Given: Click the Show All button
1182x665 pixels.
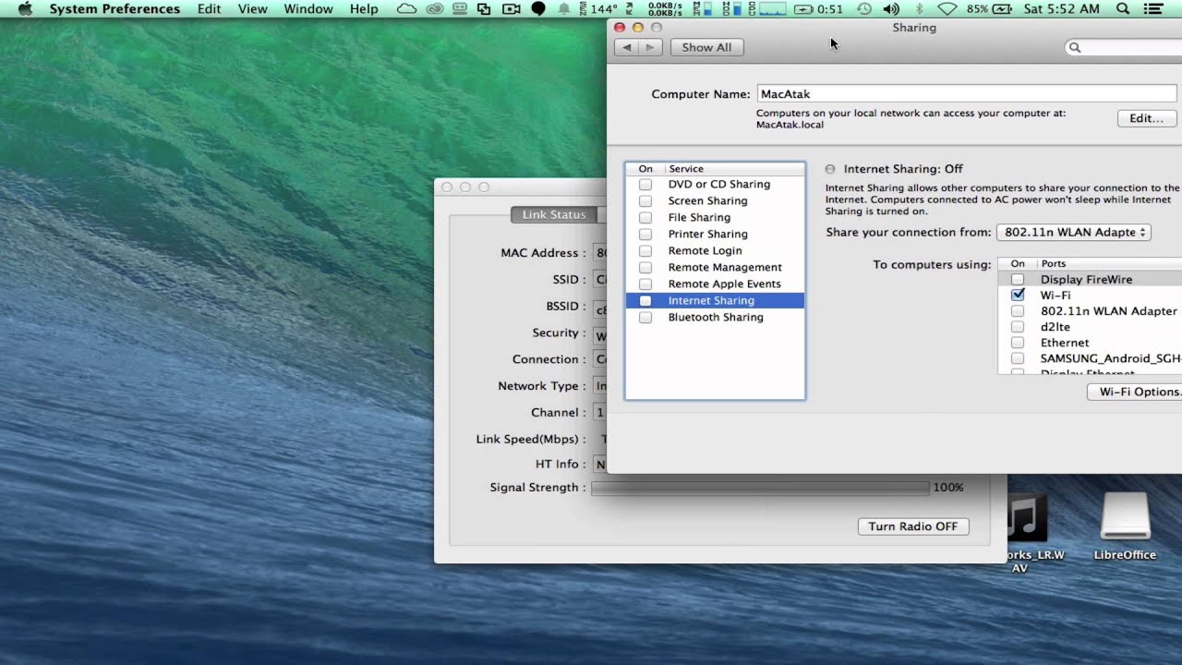Looking at the screenshot, I should 706,47.
